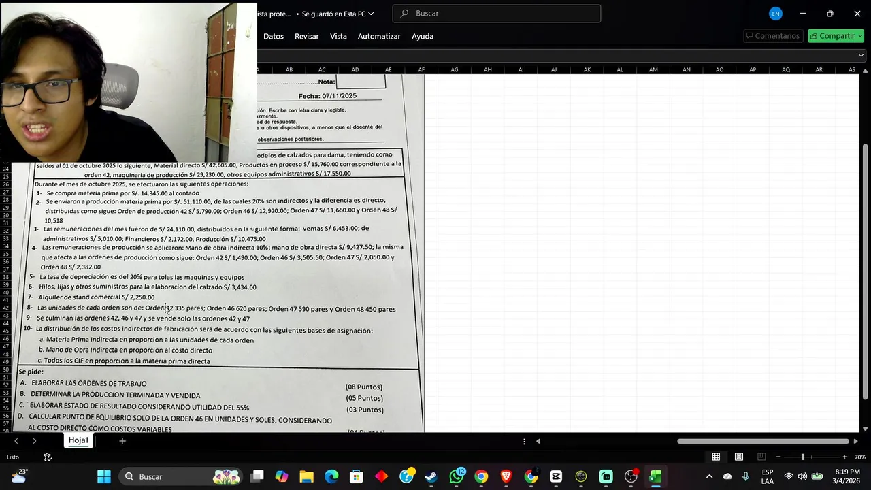Click the zoom out minus button
Screen dimensions: 871x490
click(x=778, y=457)
